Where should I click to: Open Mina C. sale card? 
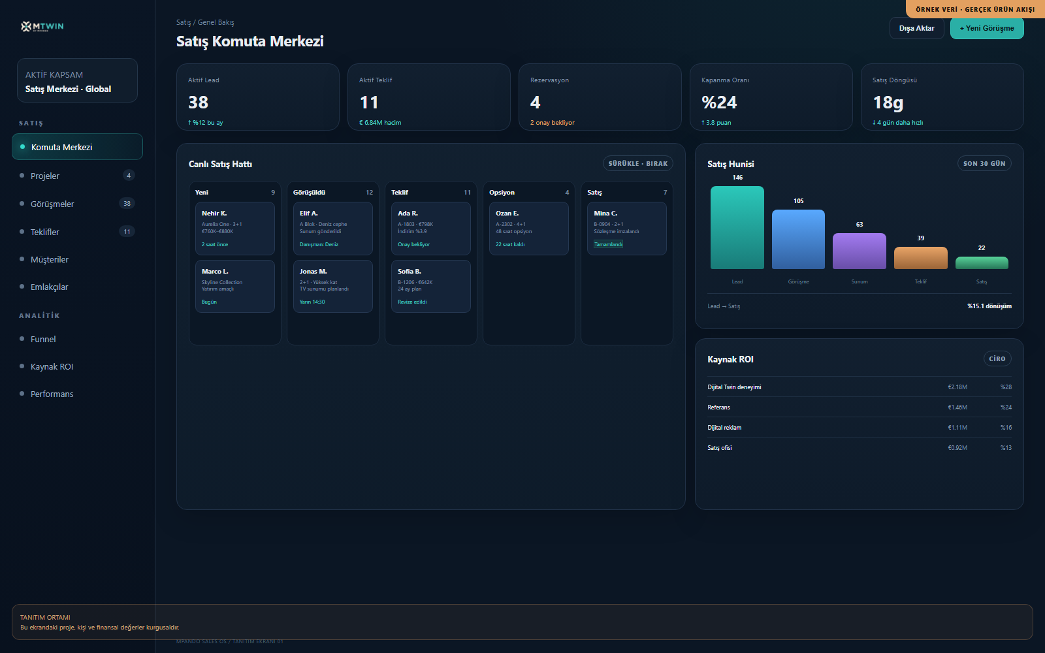coord(626,229)
